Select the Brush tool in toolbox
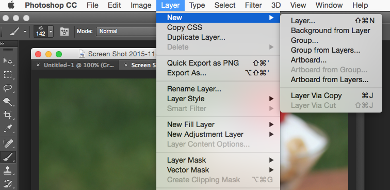390x190 pixels. pyautogui.click(x=8, y=157)
